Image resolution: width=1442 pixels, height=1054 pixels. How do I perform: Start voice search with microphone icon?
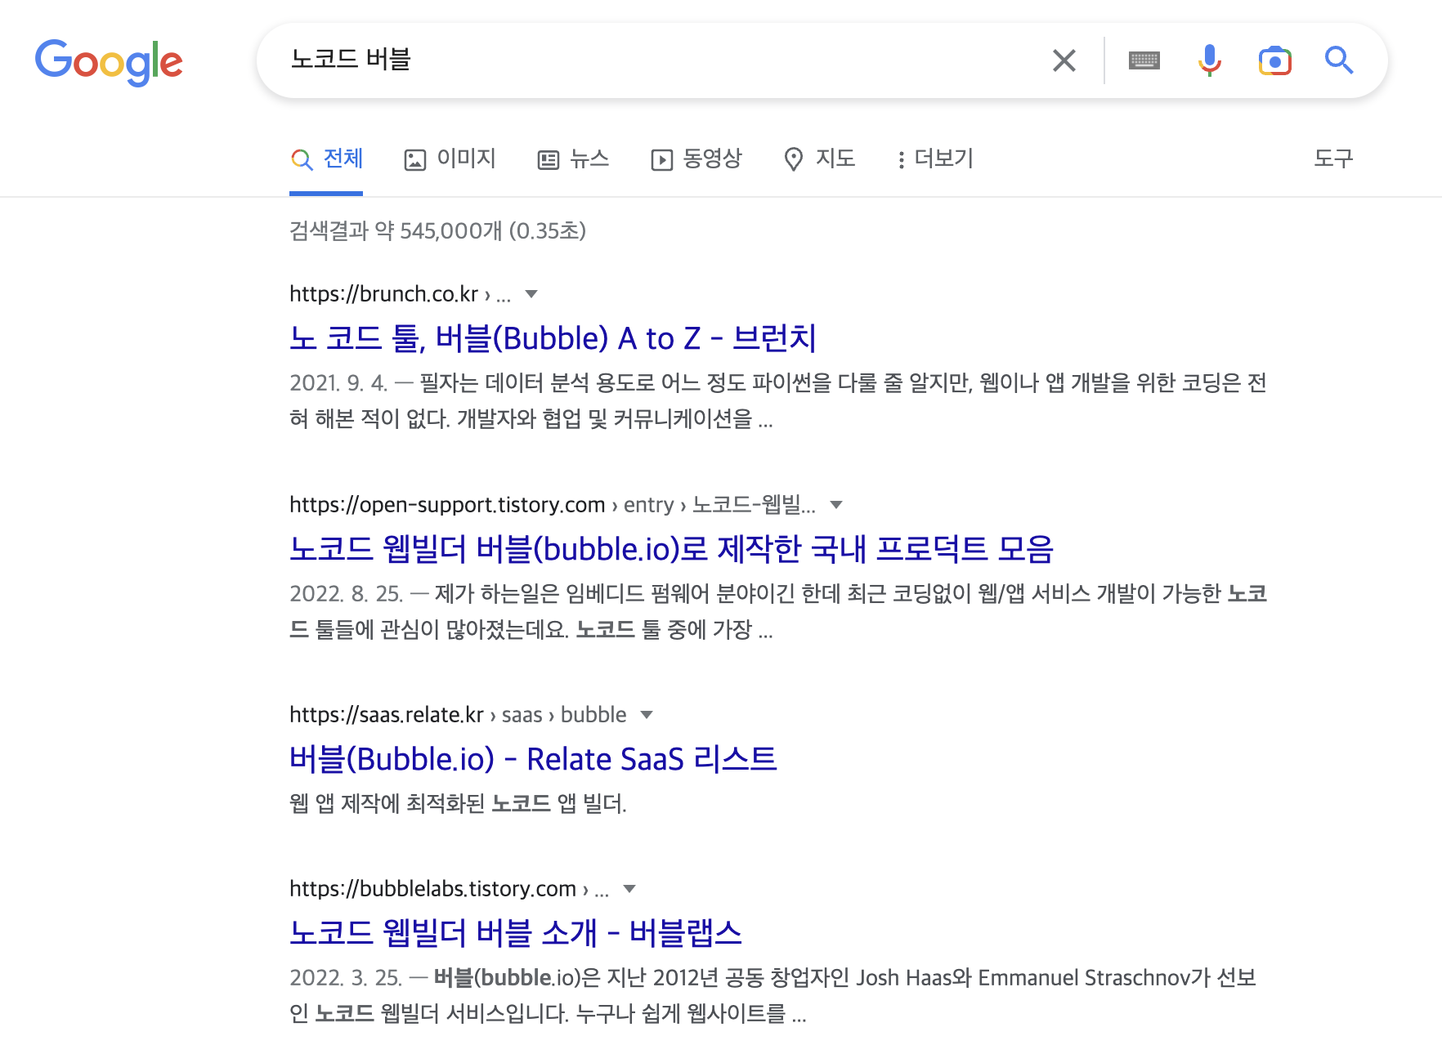click(1209, 60)
